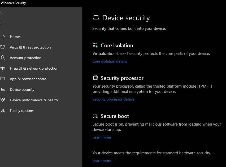Viewport: 226px width, 167px height.
Task: Toggle the hamburger navigation menu
Action: 3,24
